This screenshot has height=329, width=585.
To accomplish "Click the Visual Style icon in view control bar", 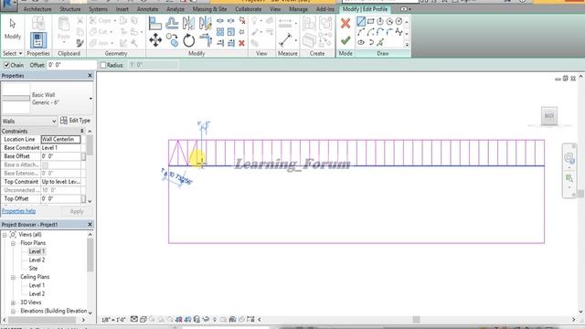I will pos(143,319).
